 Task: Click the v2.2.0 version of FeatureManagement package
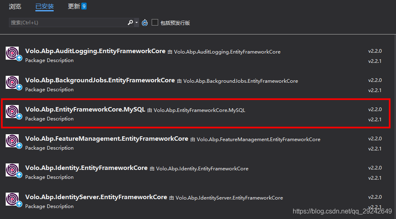[x=375, y=139]
